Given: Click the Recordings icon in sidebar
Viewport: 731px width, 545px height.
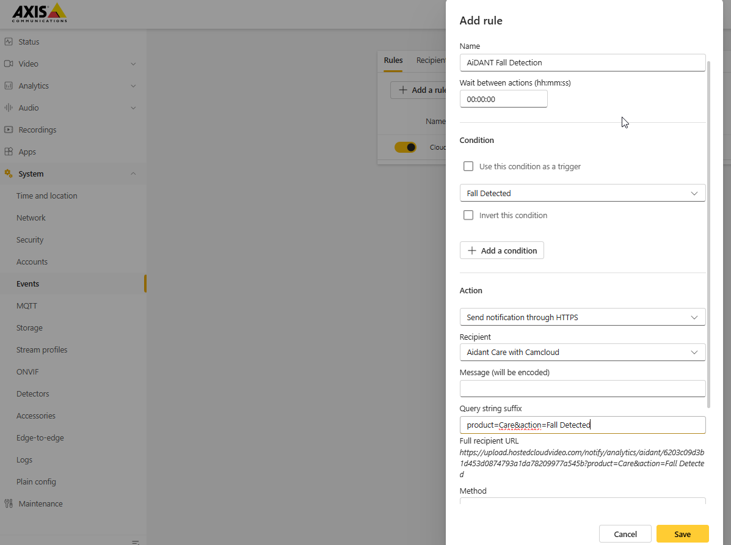Looking at the screenshot, I should 9,130.
